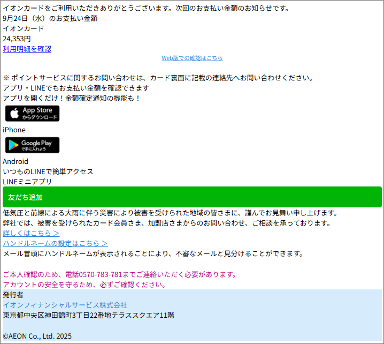Click the ポイントサービスに関するお問い合わせ notice line
This screenshot has height=344, width=384.
[158, 78]
